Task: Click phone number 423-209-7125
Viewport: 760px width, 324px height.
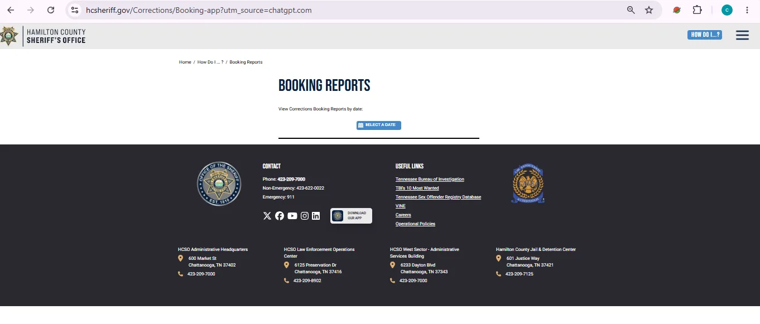Action: [520, 274]
